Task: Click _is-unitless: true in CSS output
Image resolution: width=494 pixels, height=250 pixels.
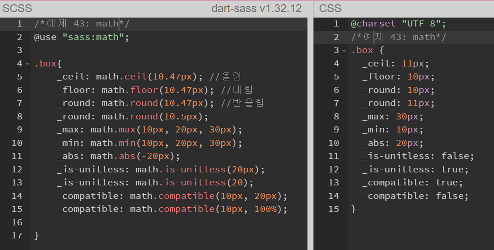Action: pos(415,170)
